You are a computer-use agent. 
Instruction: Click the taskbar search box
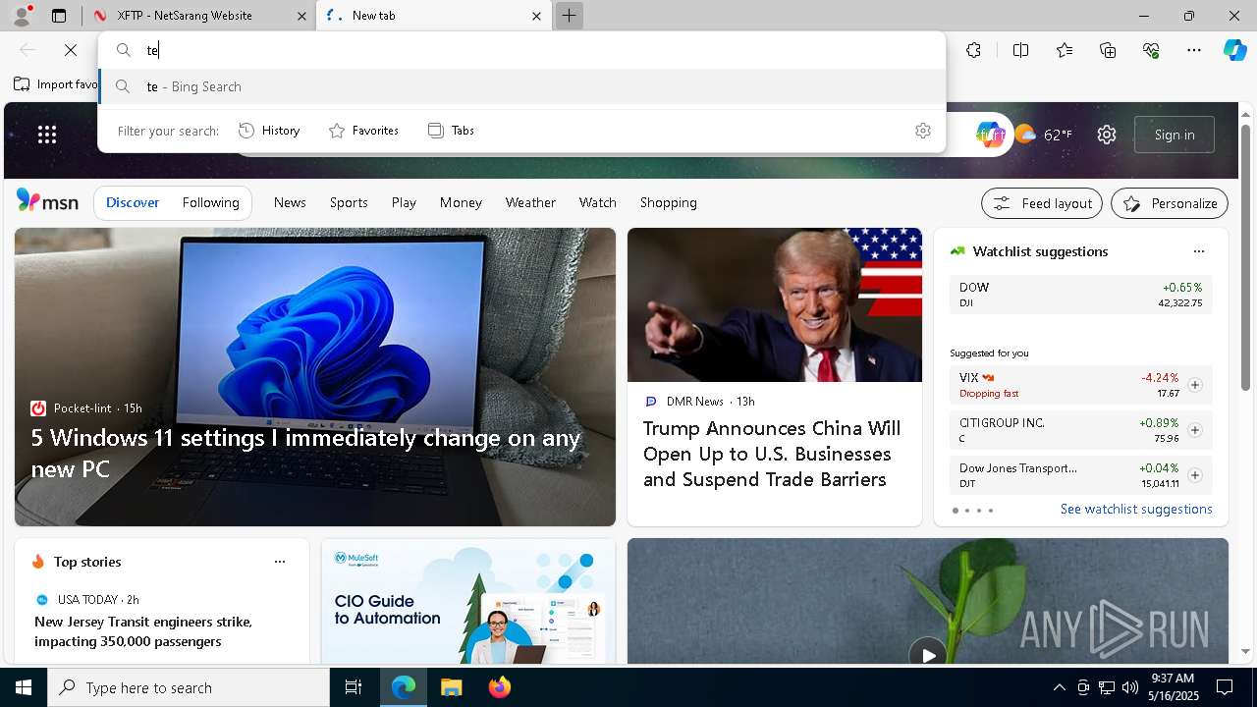click(189, 687)
